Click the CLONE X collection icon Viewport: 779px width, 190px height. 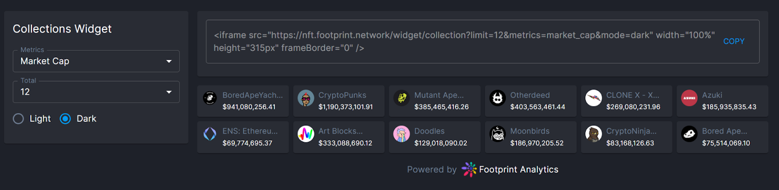594,98
